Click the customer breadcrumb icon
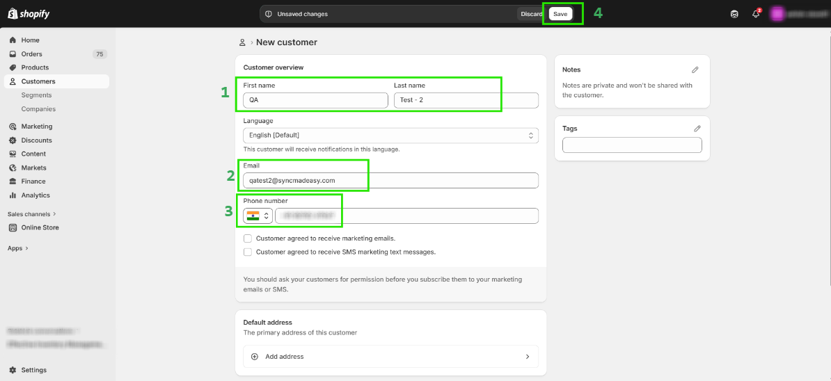The width and height of the screenshot is (831, 381). point(242,42)
